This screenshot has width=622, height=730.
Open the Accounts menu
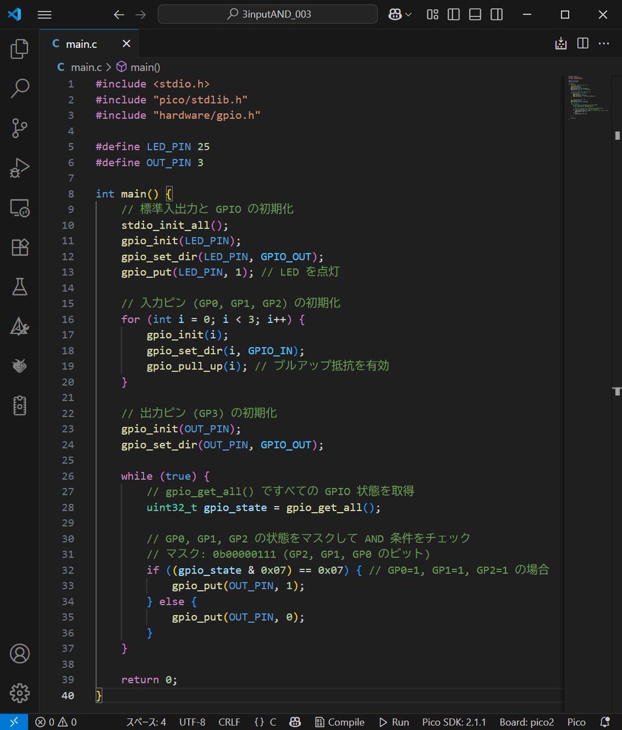19,653
